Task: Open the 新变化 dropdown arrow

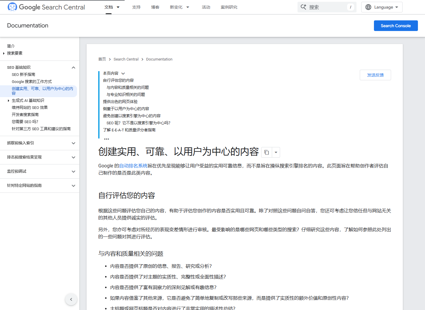Action: point(188,7)
